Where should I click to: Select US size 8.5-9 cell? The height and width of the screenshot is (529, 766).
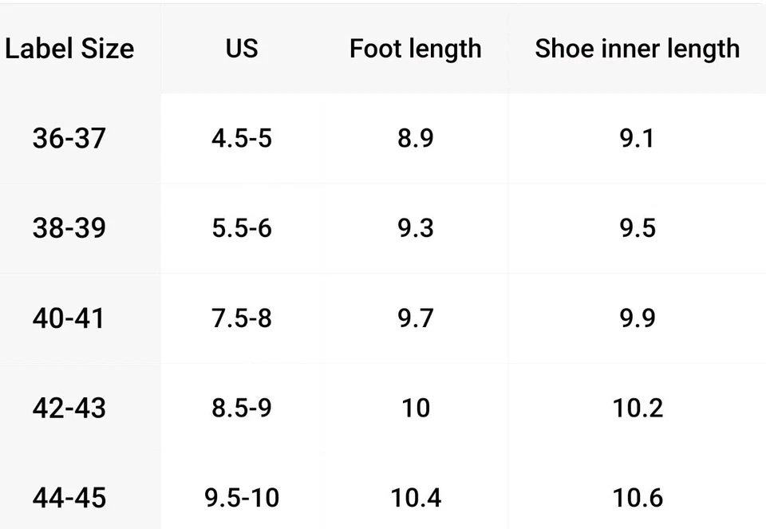click(x=241, y=408)
